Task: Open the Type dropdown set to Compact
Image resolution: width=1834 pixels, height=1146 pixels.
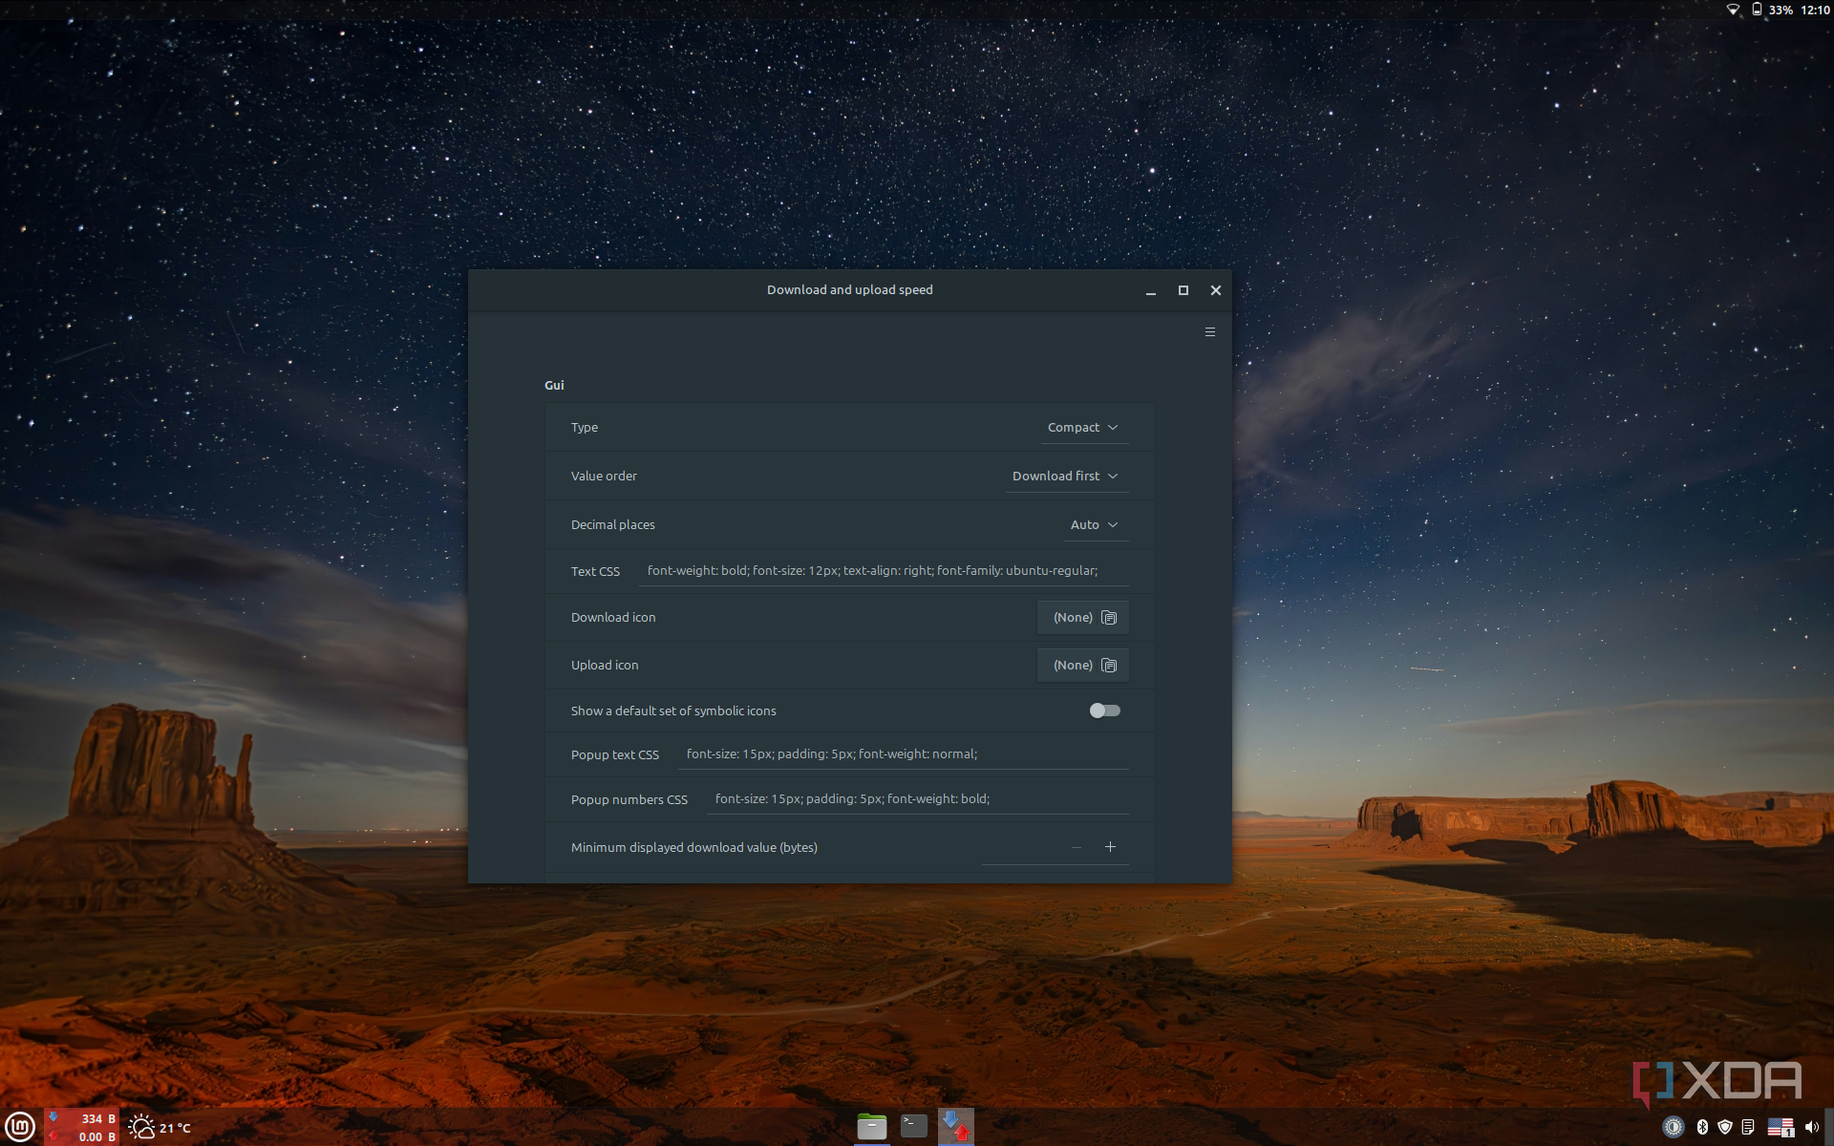Action: (1083, 428)
